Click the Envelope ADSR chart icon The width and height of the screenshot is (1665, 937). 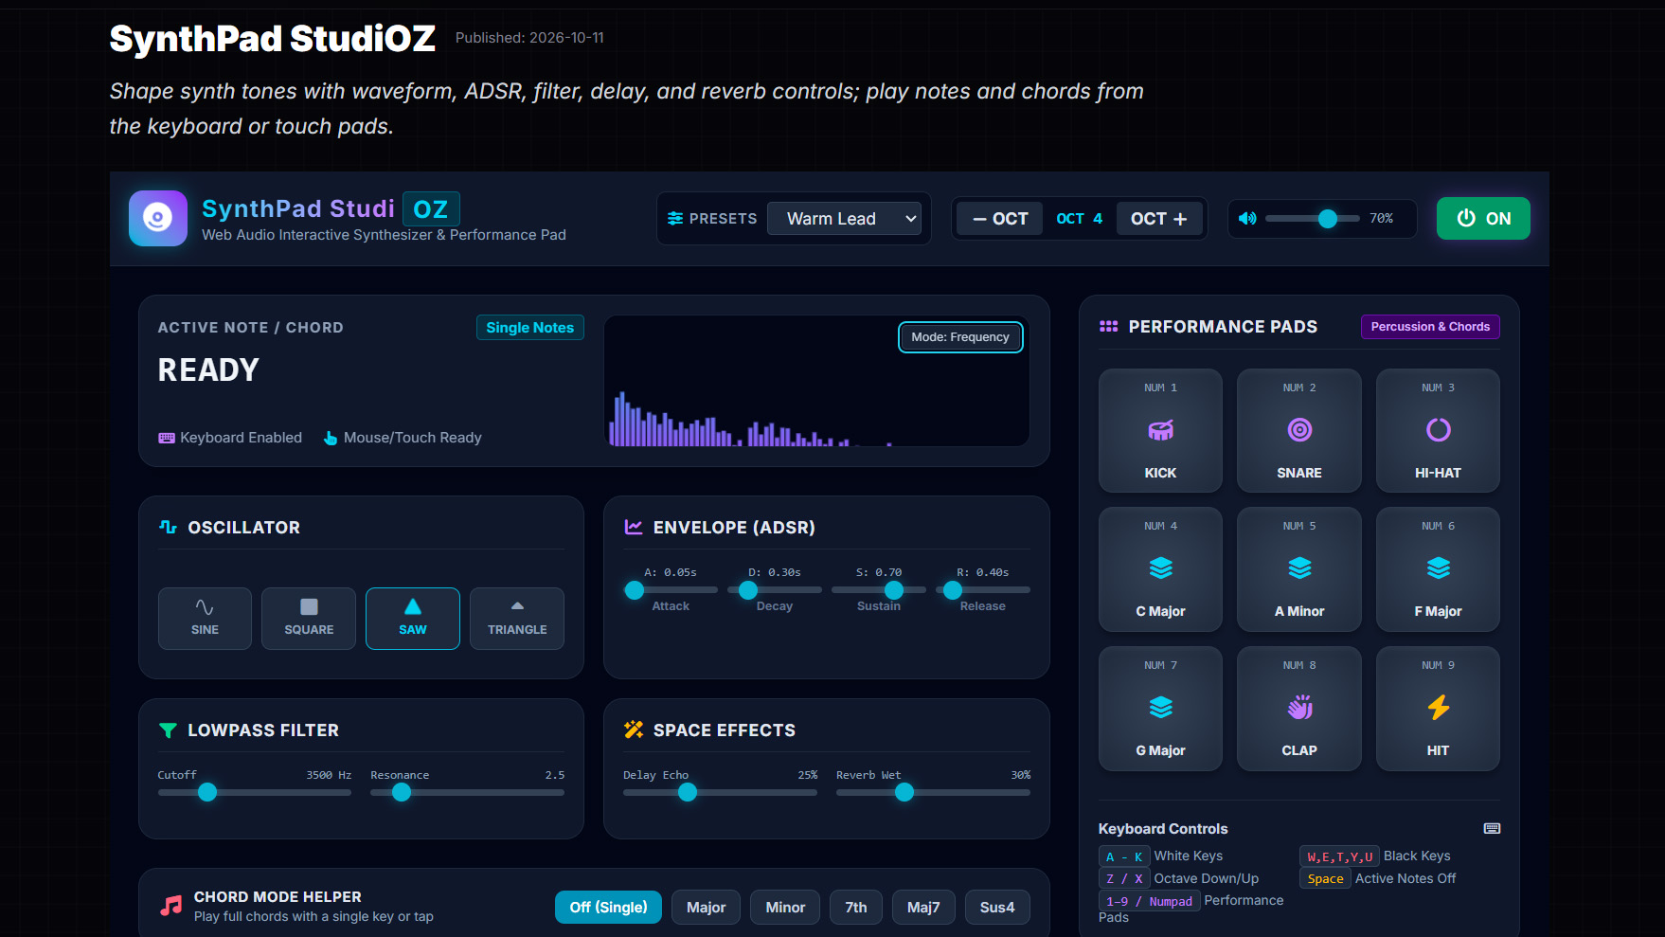[634, 527]
